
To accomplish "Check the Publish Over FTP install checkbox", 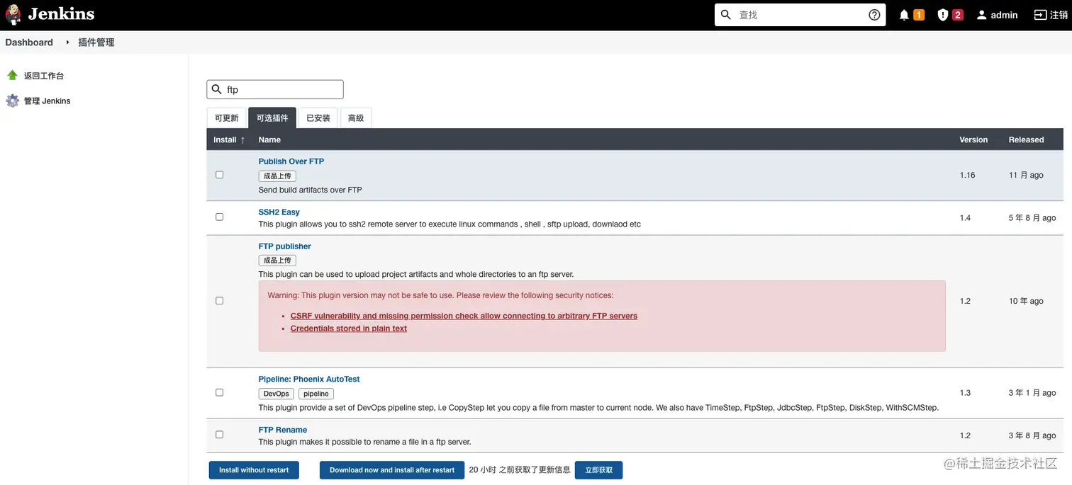I will click(219, 175).
